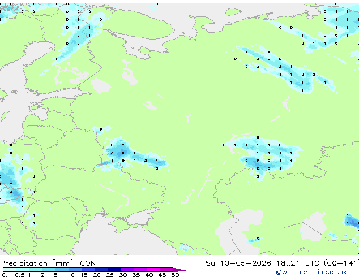This screenshot has width=359, height=277.
Task: Click the '8' precipitation value on map
Action: (x=123, y=153)
